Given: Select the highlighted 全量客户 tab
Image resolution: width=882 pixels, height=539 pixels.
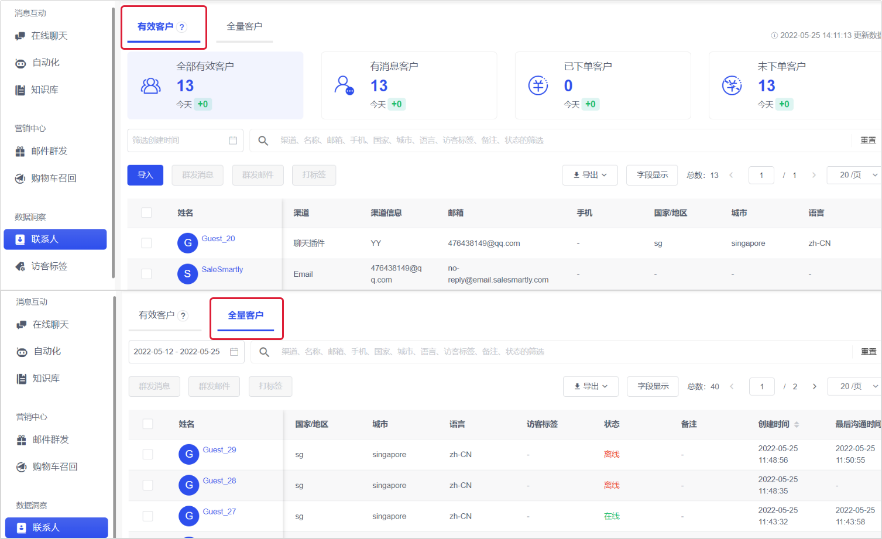Looking at the screenshot, I should click(x=246, y=315).
